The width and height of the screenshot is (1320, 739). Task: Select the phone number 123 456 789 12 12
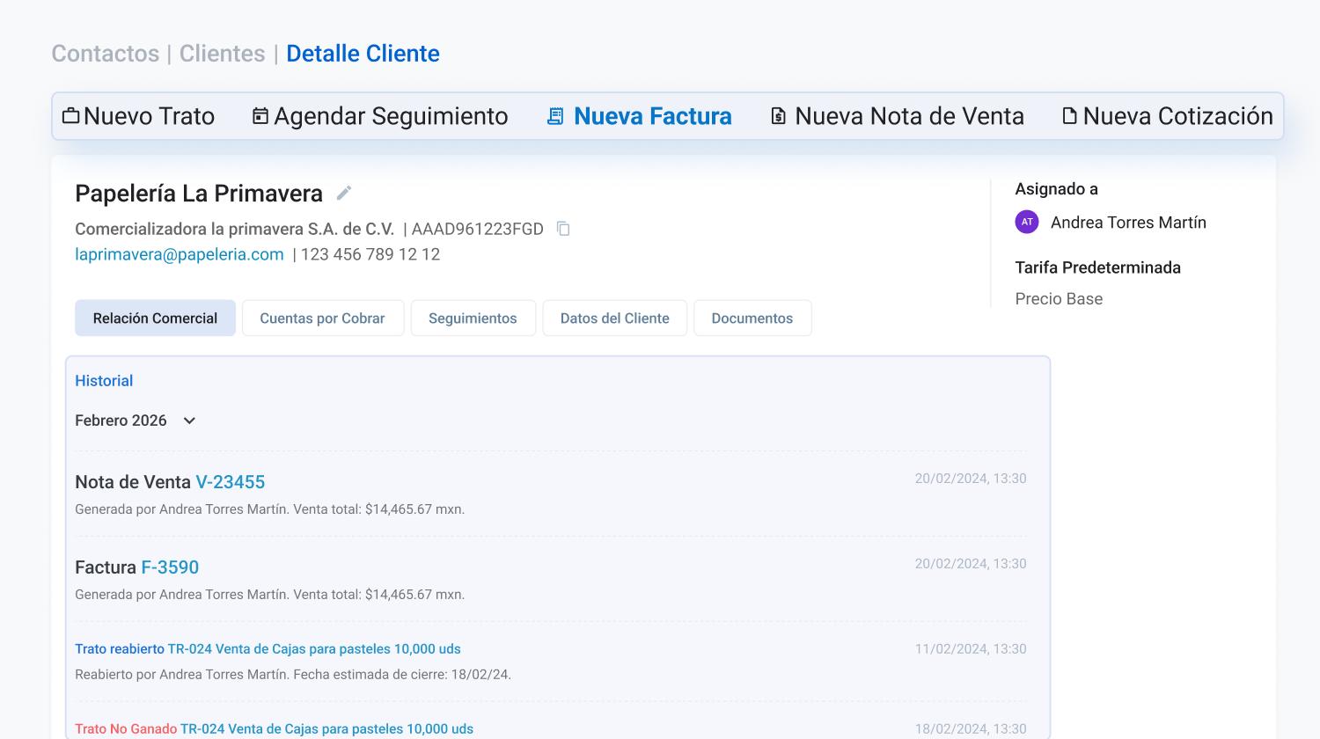click(370, 254)
